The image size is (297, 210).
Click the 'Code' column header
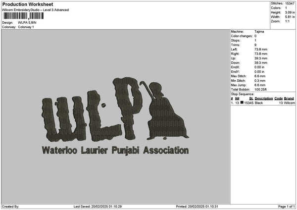point(278,99)
